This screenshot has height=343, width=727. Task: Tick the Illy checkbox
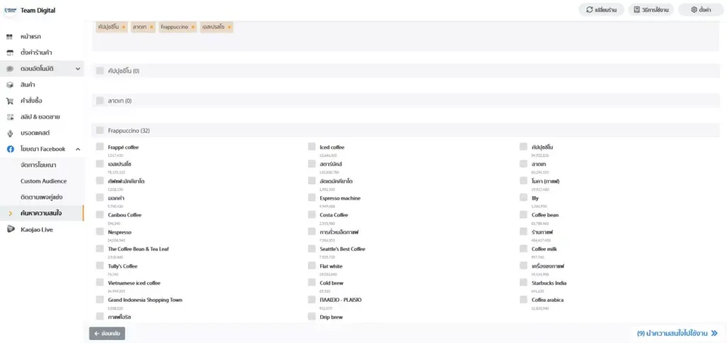pos(523,198)
